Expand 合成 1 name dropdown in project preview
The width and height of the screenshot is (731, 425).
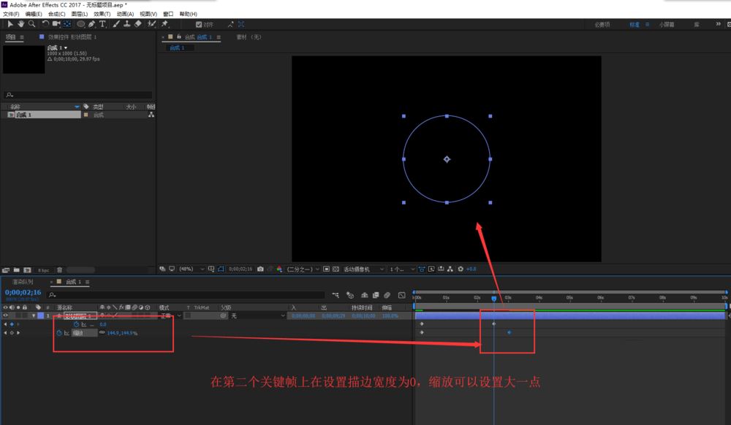[x=66, y=48]
